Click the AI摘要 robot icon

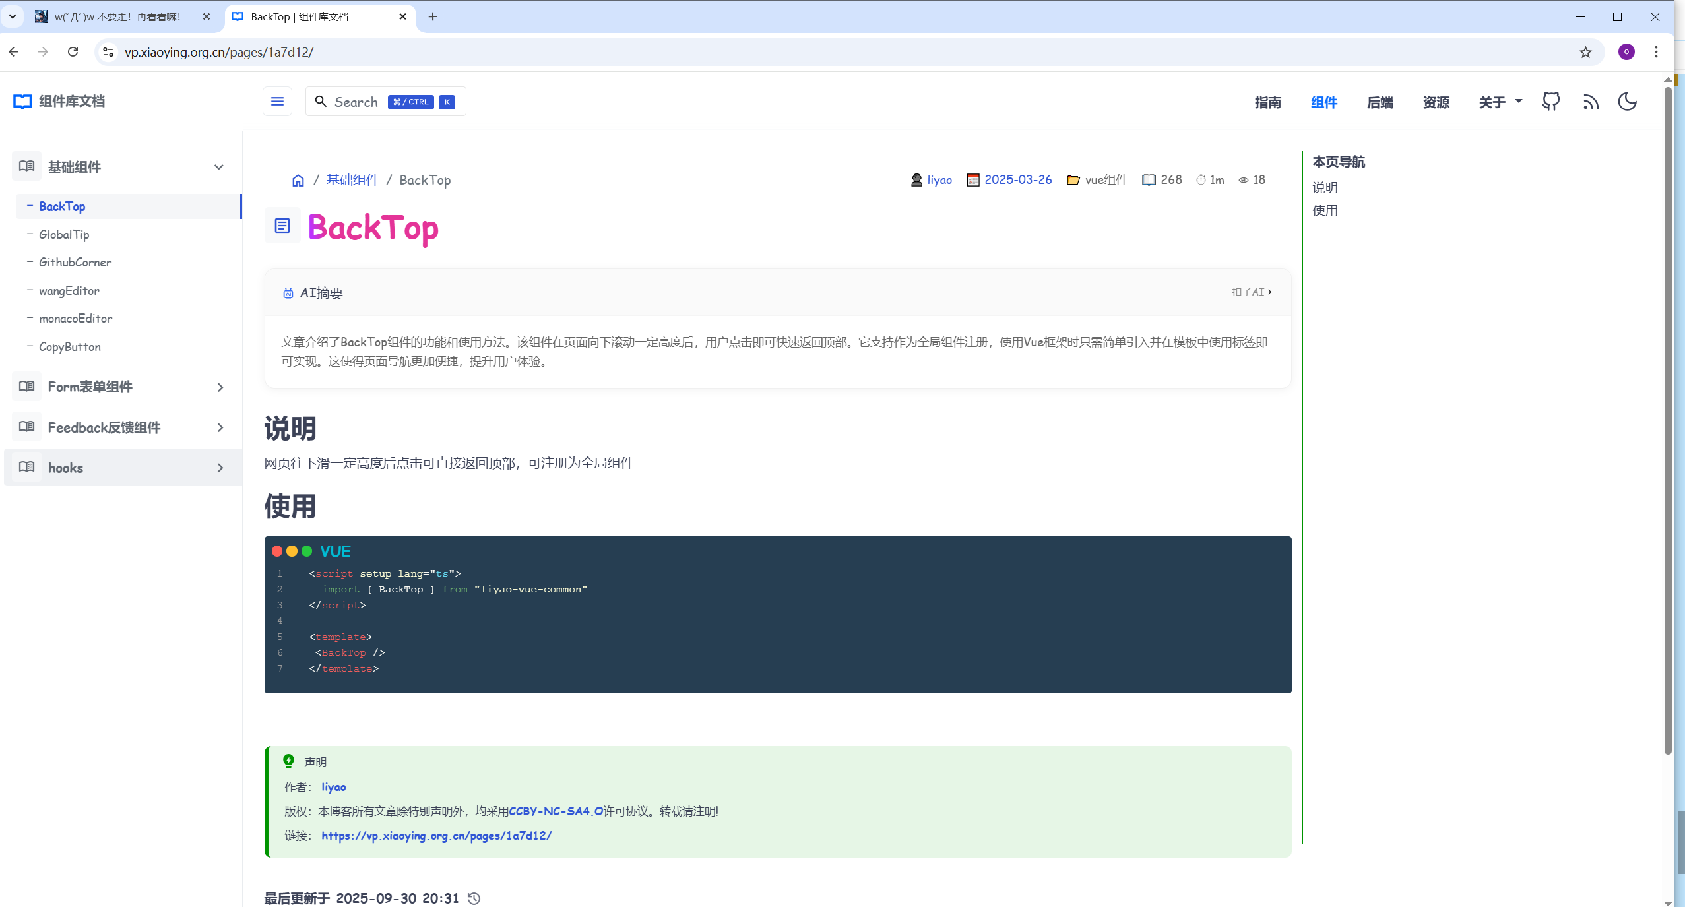point(287,292)
